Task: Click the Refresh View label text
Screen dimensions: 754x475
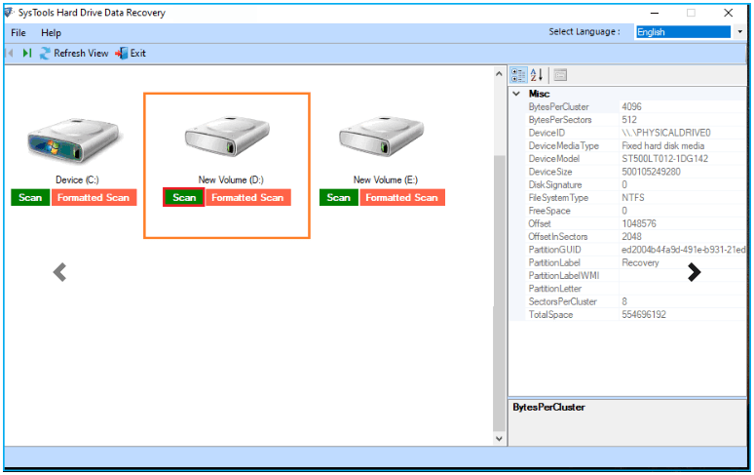Action: pyautogui.click(x=81, y=53)
